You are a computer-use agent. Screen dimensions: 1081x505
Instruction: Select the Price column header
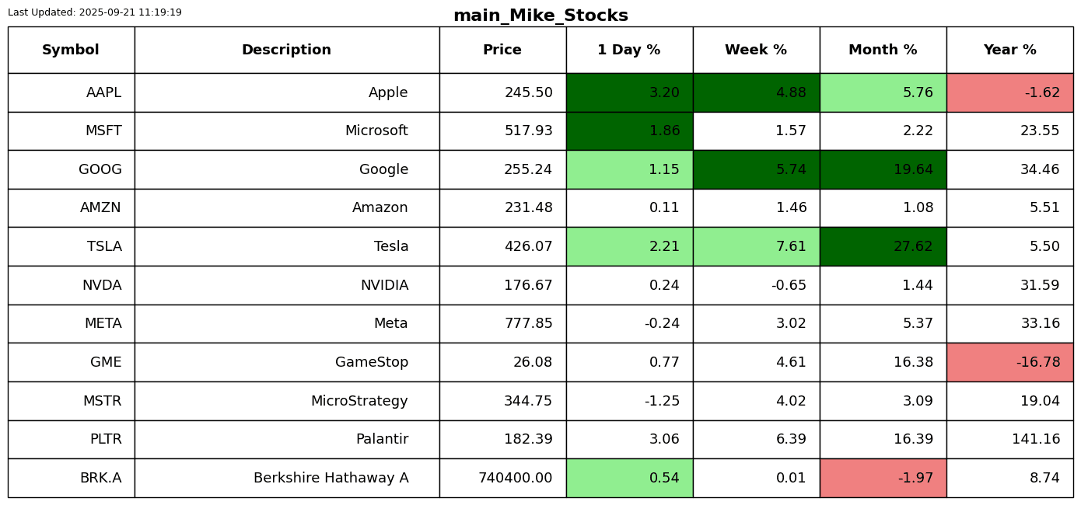coord(502,50)
